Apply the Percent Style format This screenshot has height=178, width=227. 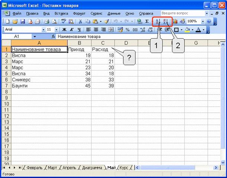[x=127, y=30]
